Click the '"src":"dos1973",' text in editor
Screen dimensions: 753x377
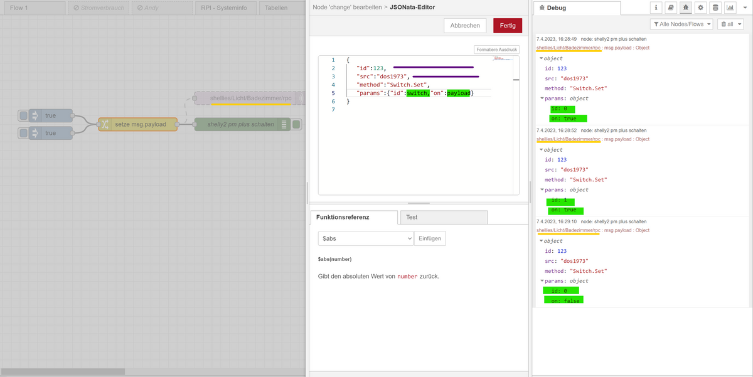pyautogui.click(x=382, y=77)
